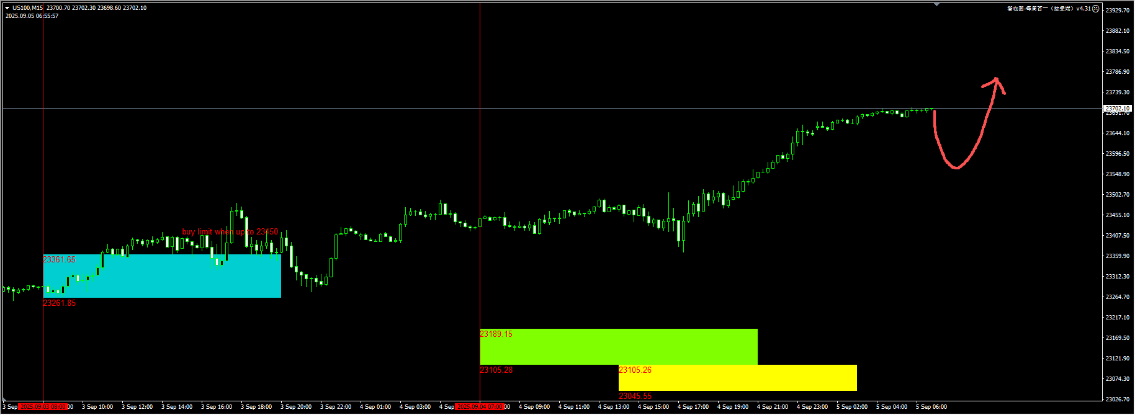Click the chart shift triangle marker at top

point(937,4)
